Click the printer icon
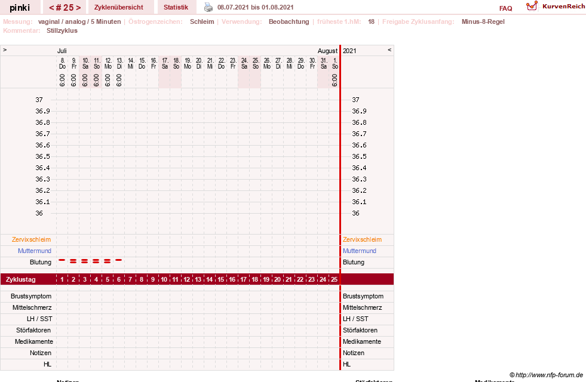 (x=208, y=7)
